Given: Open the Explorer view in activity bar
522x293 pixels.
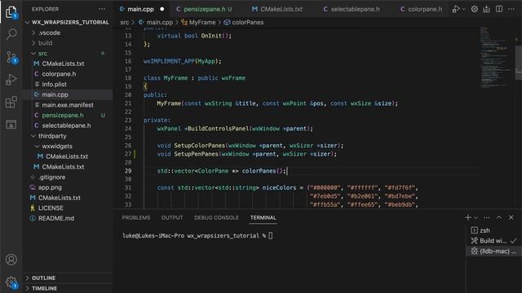Looking at the screenshot, I should click(11, 12).
